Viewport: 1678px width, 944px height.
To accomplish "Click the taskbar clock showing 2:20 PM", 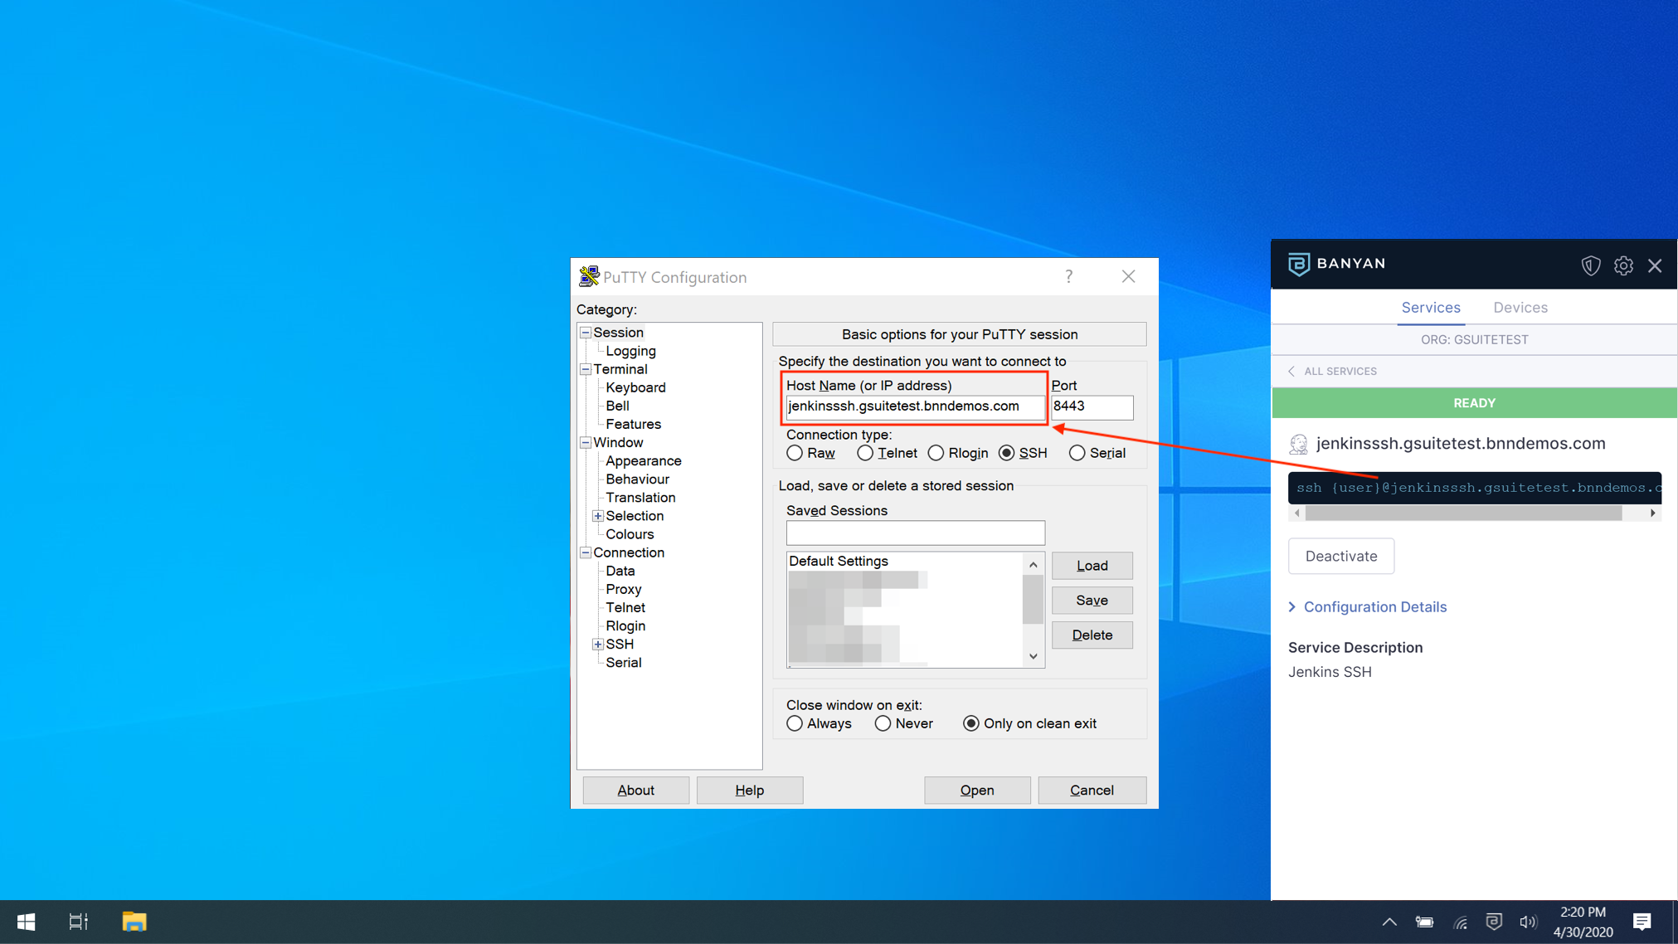I will pyautogui.click(x=1583, y=922).
